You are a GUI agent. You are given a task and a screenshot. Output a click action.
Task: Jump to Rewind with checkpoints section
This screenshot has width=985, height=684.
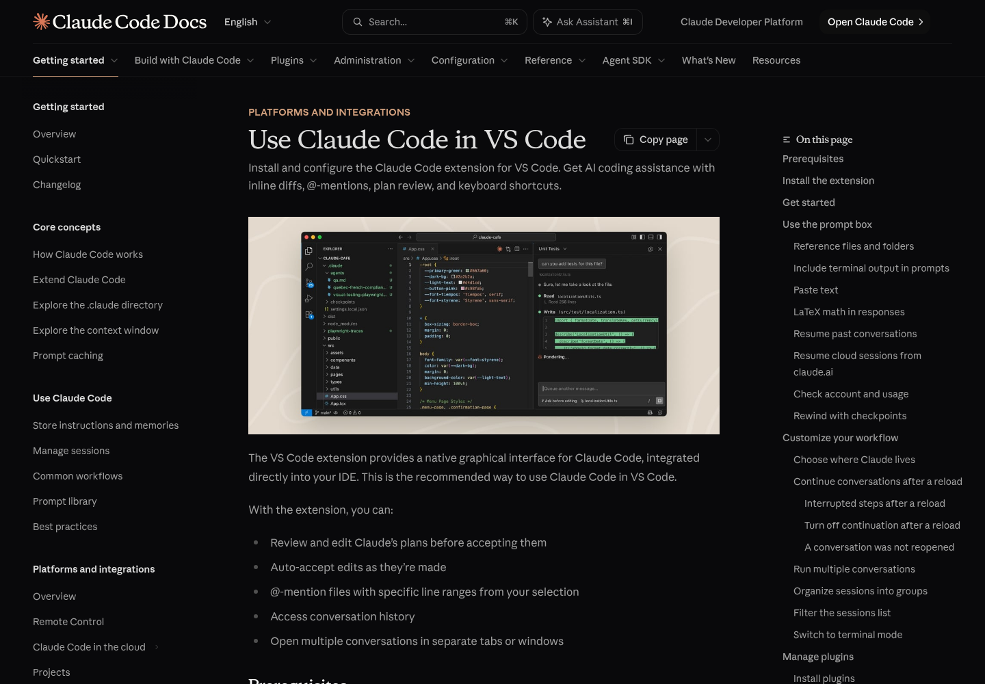[850, 416]
